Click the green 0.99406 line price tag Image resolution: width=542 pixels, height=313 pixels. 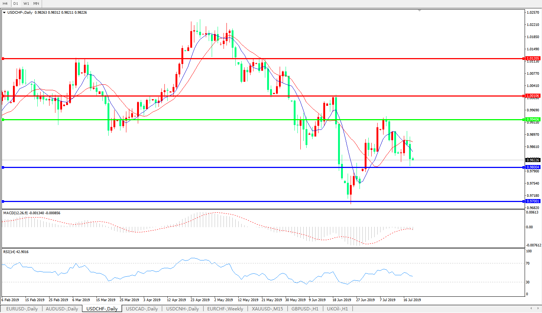533,120
